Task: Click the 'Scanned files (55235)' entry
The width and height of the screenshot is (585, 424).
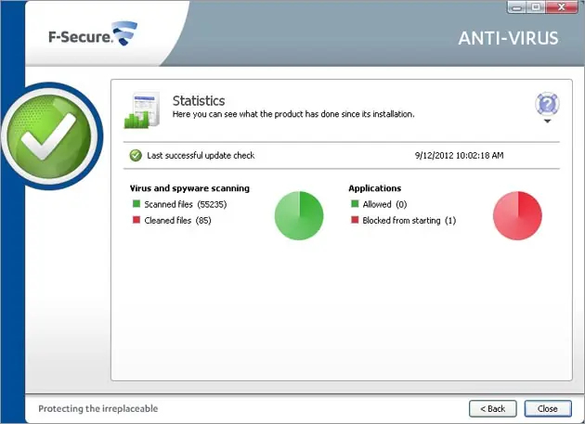Action: click(186, 204)
